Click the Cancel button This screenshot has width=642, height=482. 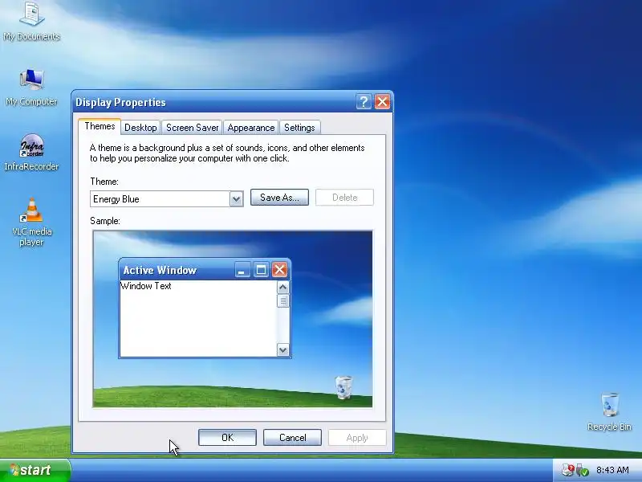292,437
